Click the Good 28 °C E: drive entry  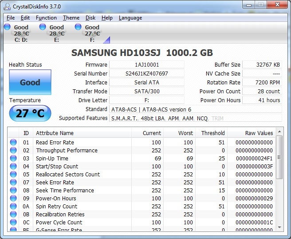[x=57, y=33]
